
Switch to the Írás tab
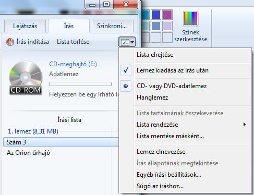click(69, 26)
